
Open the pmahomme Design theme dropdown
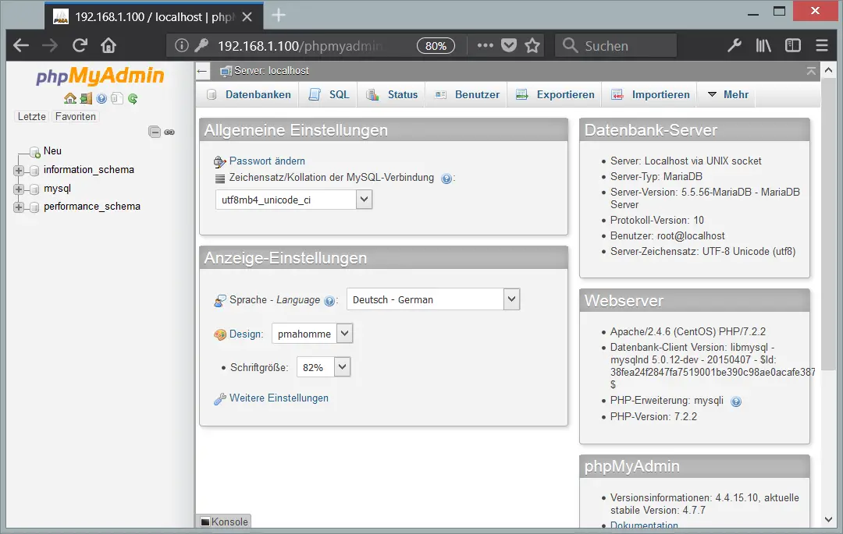click(x=312, y=334)
